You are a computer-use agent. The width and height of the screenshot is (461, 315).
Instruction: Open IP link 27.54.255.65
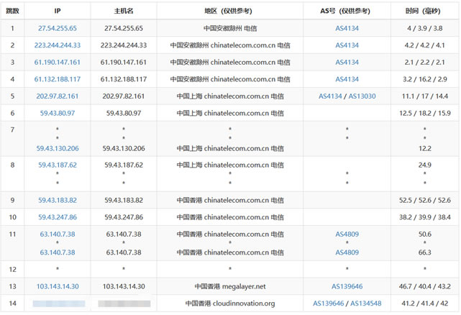coord(58,28)
